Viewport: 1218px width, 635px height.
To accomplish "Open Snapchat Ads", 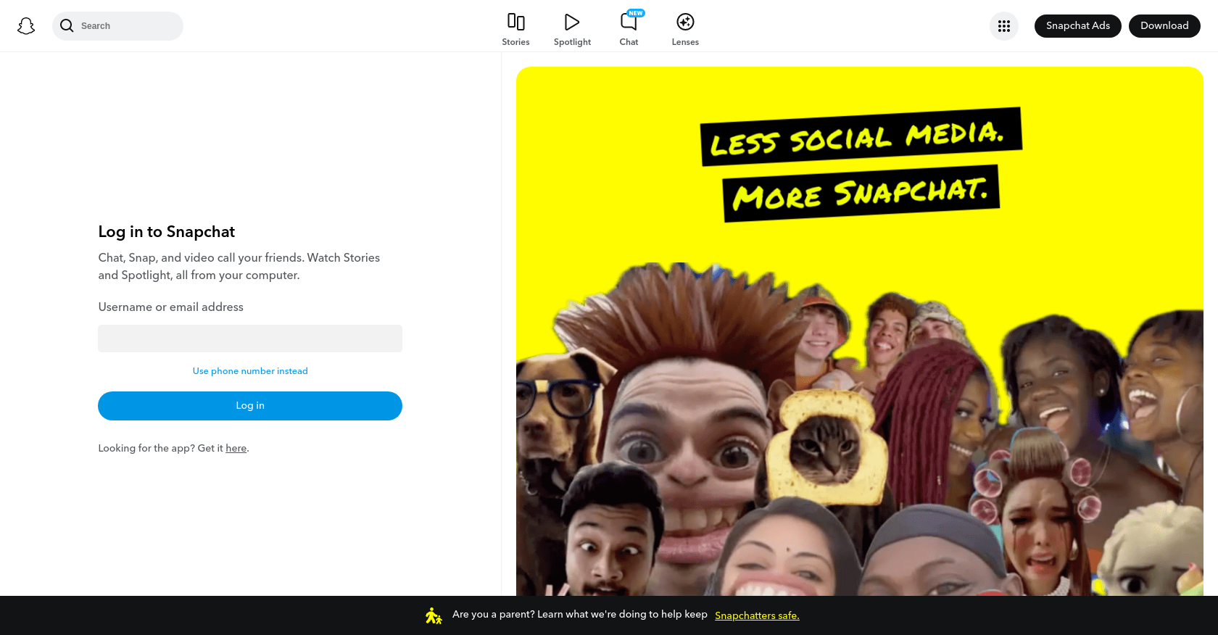I will tap(1078, 26).
